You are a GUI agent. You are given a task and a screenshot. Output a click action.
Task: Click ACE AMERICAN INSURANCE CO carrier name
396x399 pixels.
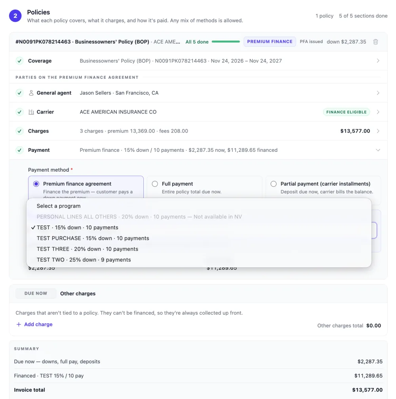118,112
